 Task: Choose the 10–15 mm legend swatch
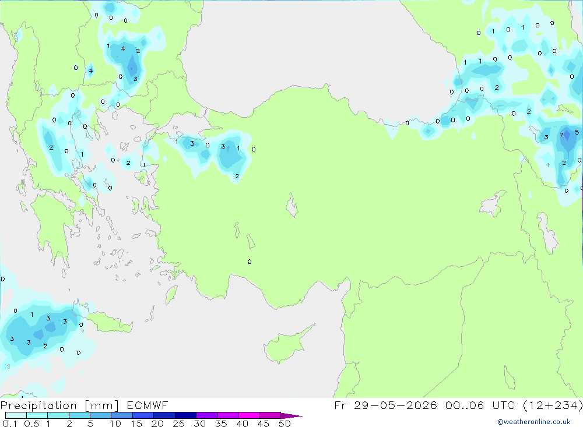click(122, 415)
